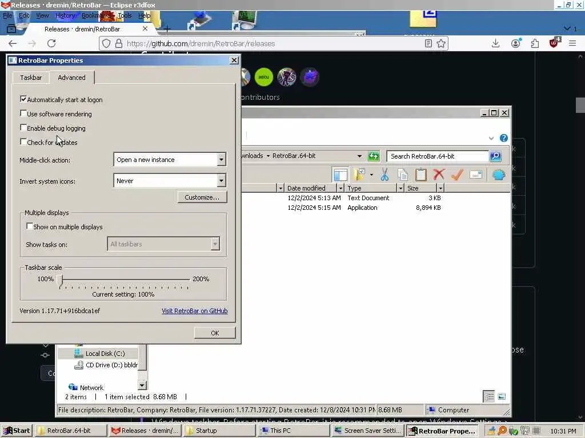Click the Copy icon in Explorer toolbar
The image size is (585, 438).
[403, 175]
